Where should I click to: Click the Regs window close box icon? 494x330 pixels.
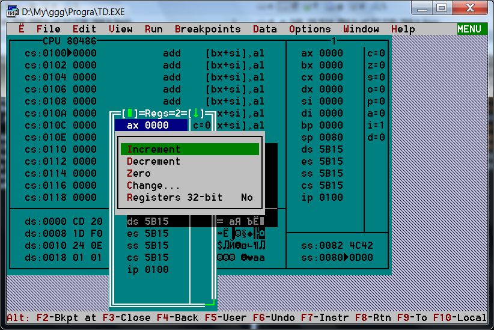coord(129,113)
